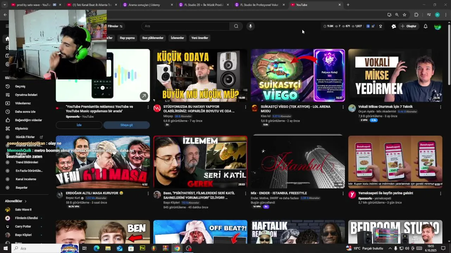Image resolution: width=451 pixels, height=253 pixels.
Task: Click the ad external-link arrow on Premium thumbnail
Action: (x=144, y=96)
